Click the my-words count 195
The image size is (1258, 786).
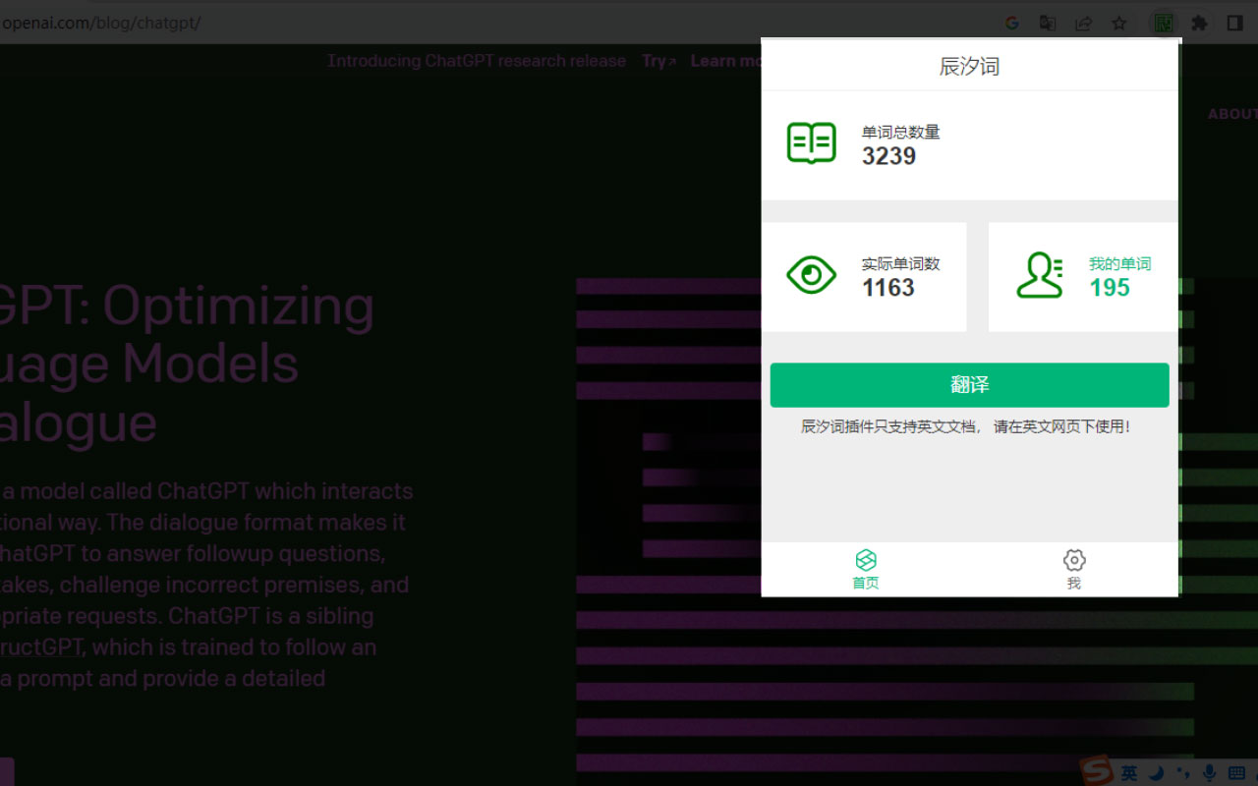[1110, 288]
